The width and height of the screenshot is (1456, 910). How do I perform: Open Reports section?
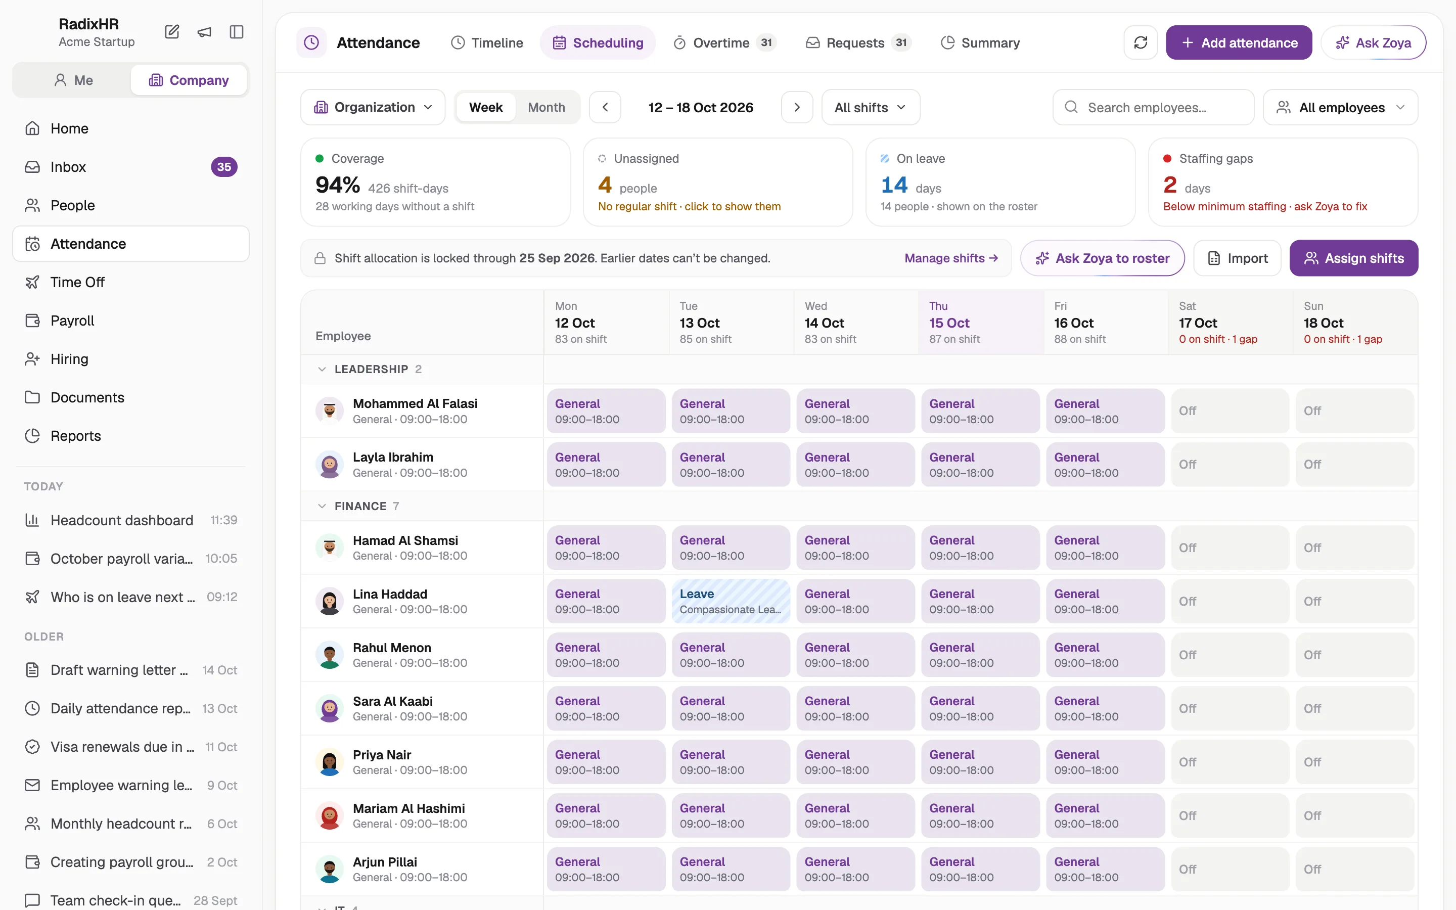130,436
